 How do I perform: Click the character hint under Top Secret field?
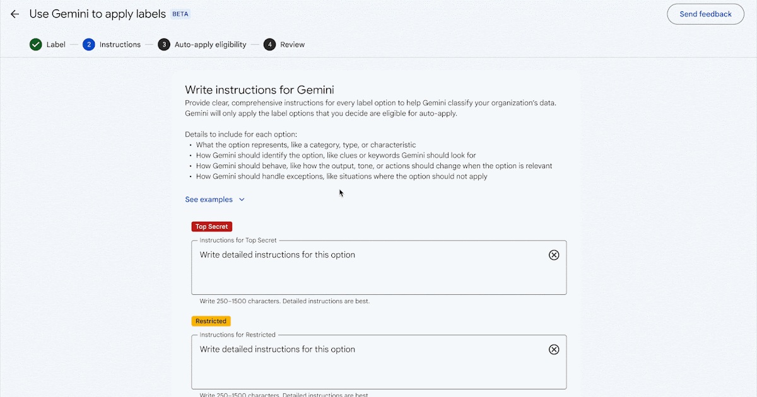(x=285, y=301)
